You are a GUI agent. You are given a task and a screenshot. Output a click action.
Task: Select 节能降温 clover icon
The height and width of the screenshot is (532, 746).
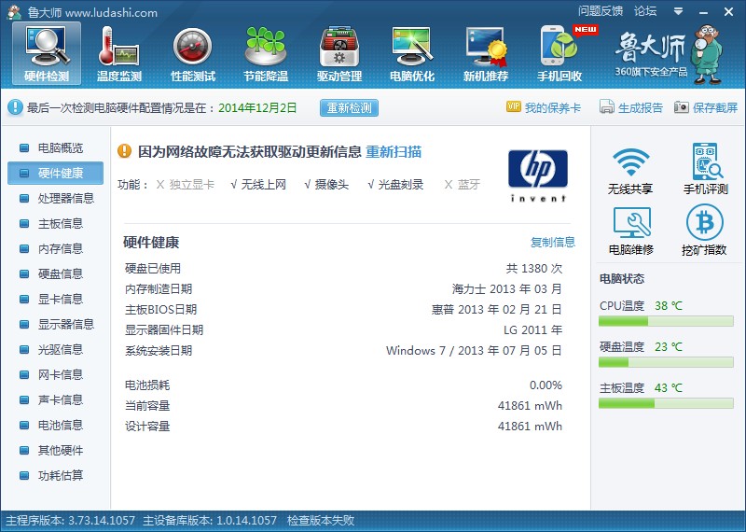coord(266,53)
